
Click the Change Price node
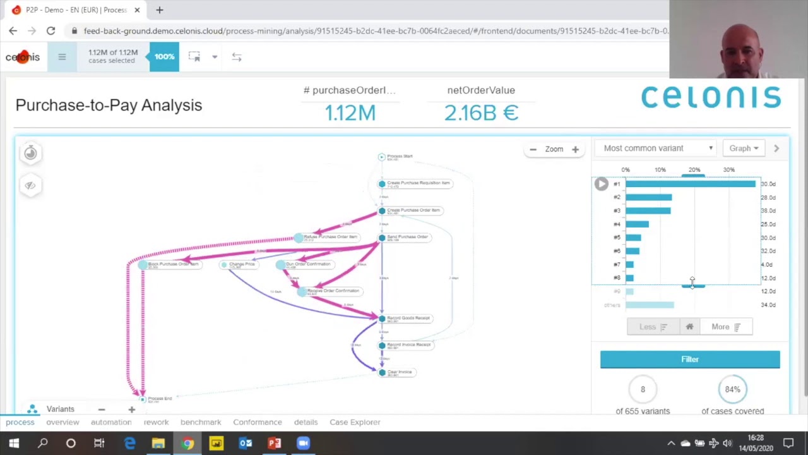[239, 265]
